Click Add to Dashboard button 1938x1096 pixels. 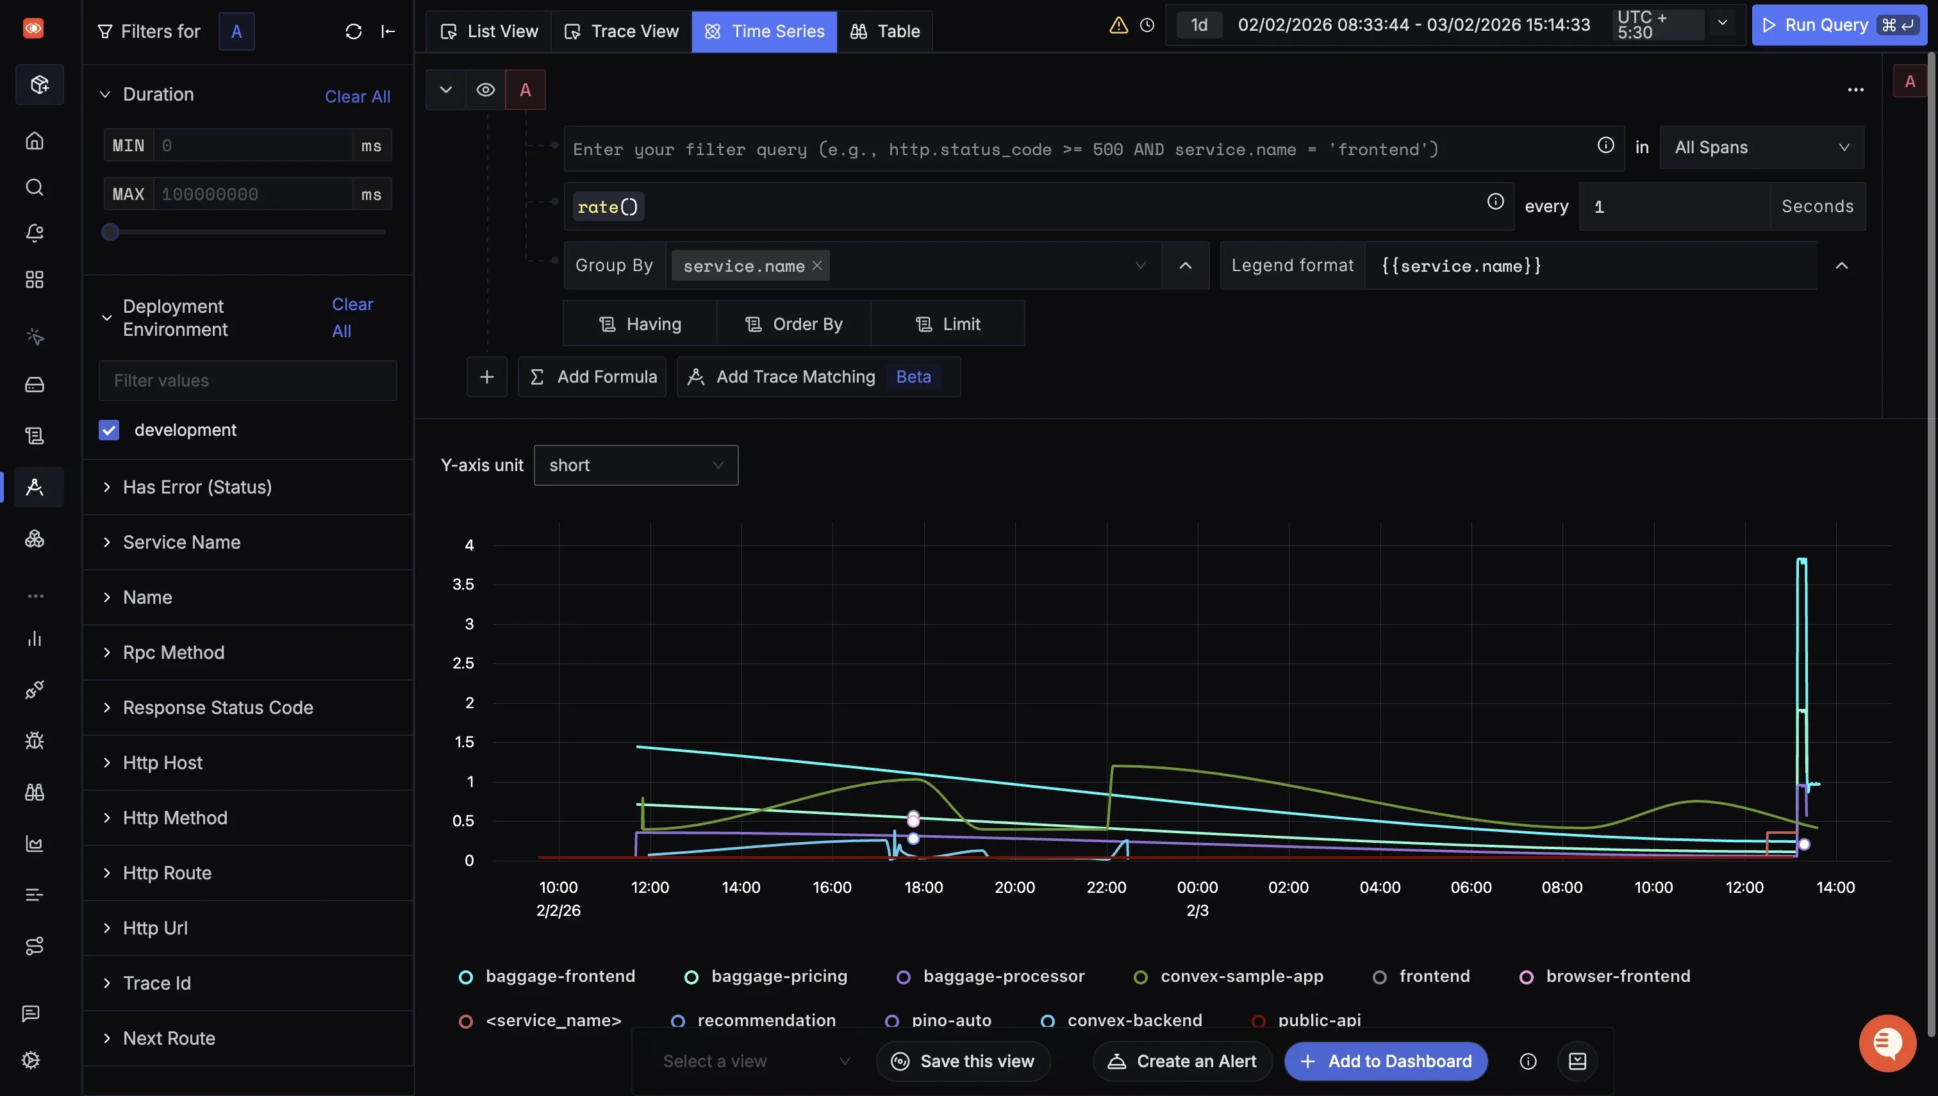(x=1386, y=1061)
